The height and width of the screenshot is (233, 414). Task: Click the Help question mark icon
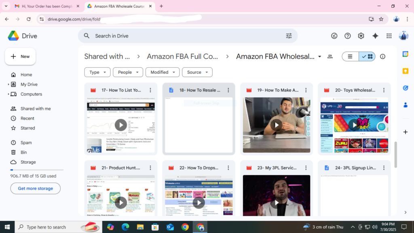tap(348, 36)
